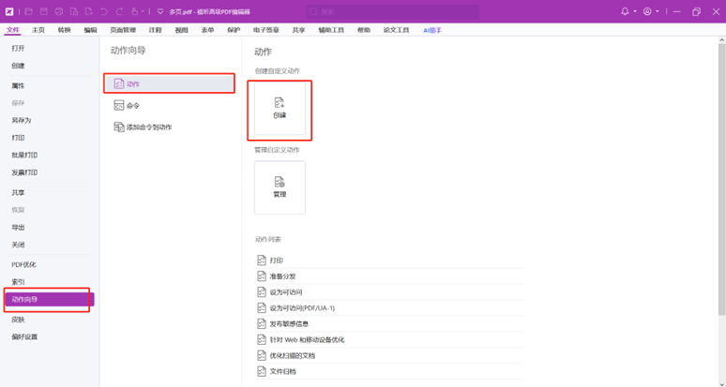Image resolution: width=726 pixels, height=387 pixels.
Task: Click the Redo arrow icon
Action: point(119,11)
